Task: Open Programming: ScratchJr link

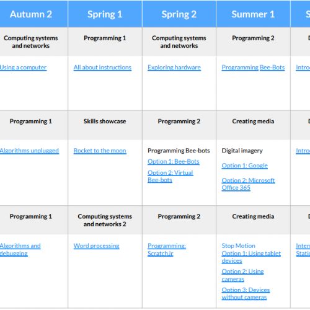Action: coord(167,249)
